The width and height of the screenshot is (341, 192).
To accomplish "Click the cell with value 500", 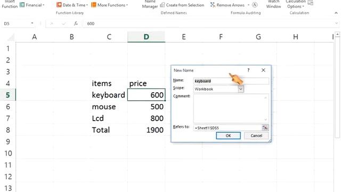I will coord(147,107).
